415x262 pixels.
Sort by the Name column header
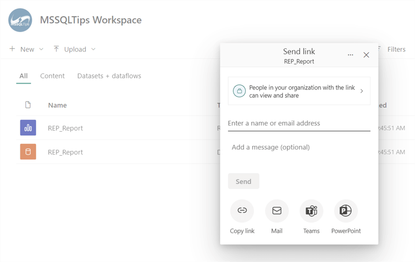58,105
